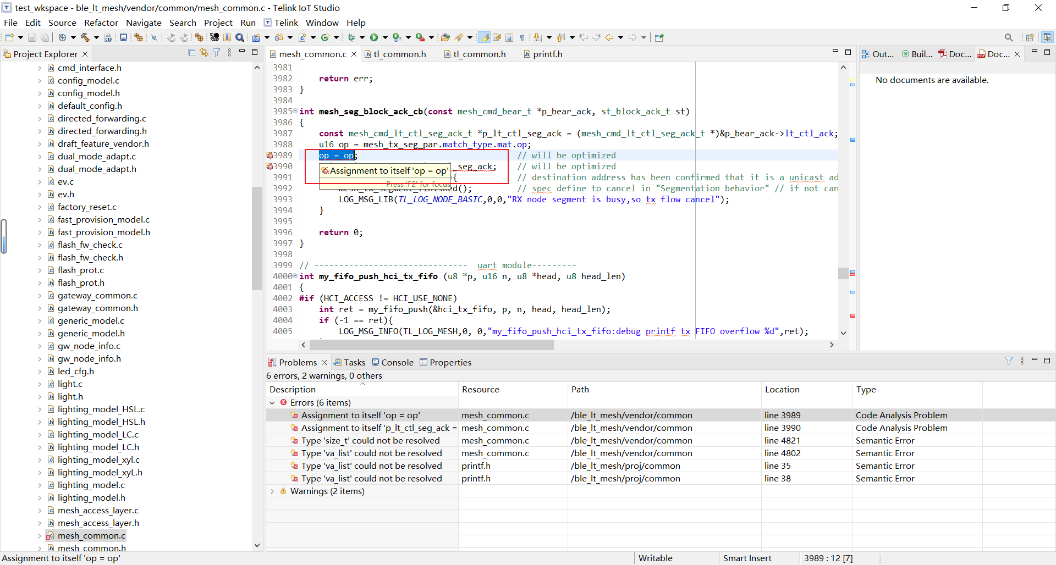Click Project Explorer filter funnel icon
The width and height of the screenshot is (1056, 565).
[217, 53]
